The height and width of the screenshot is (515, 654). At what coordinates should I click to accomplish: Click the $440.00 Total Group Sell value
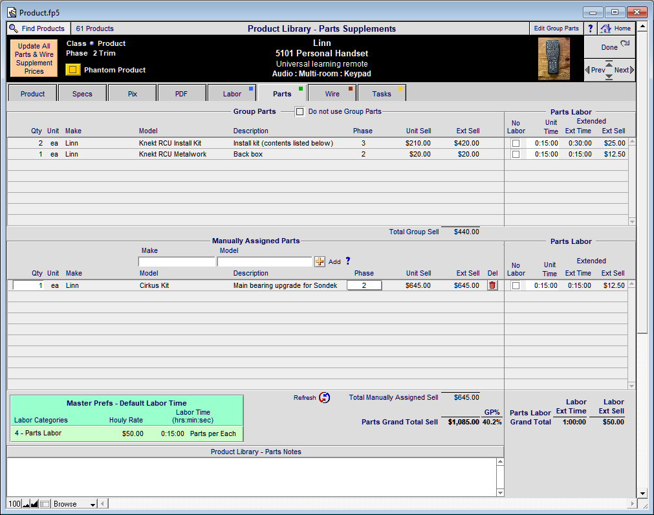click(466, 232)
